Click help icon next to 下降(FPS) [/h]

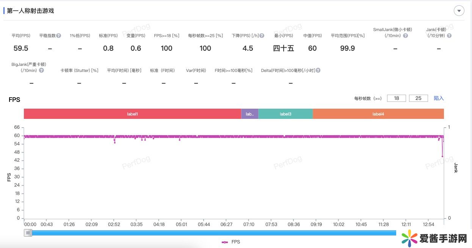click(x=262, y=36)
